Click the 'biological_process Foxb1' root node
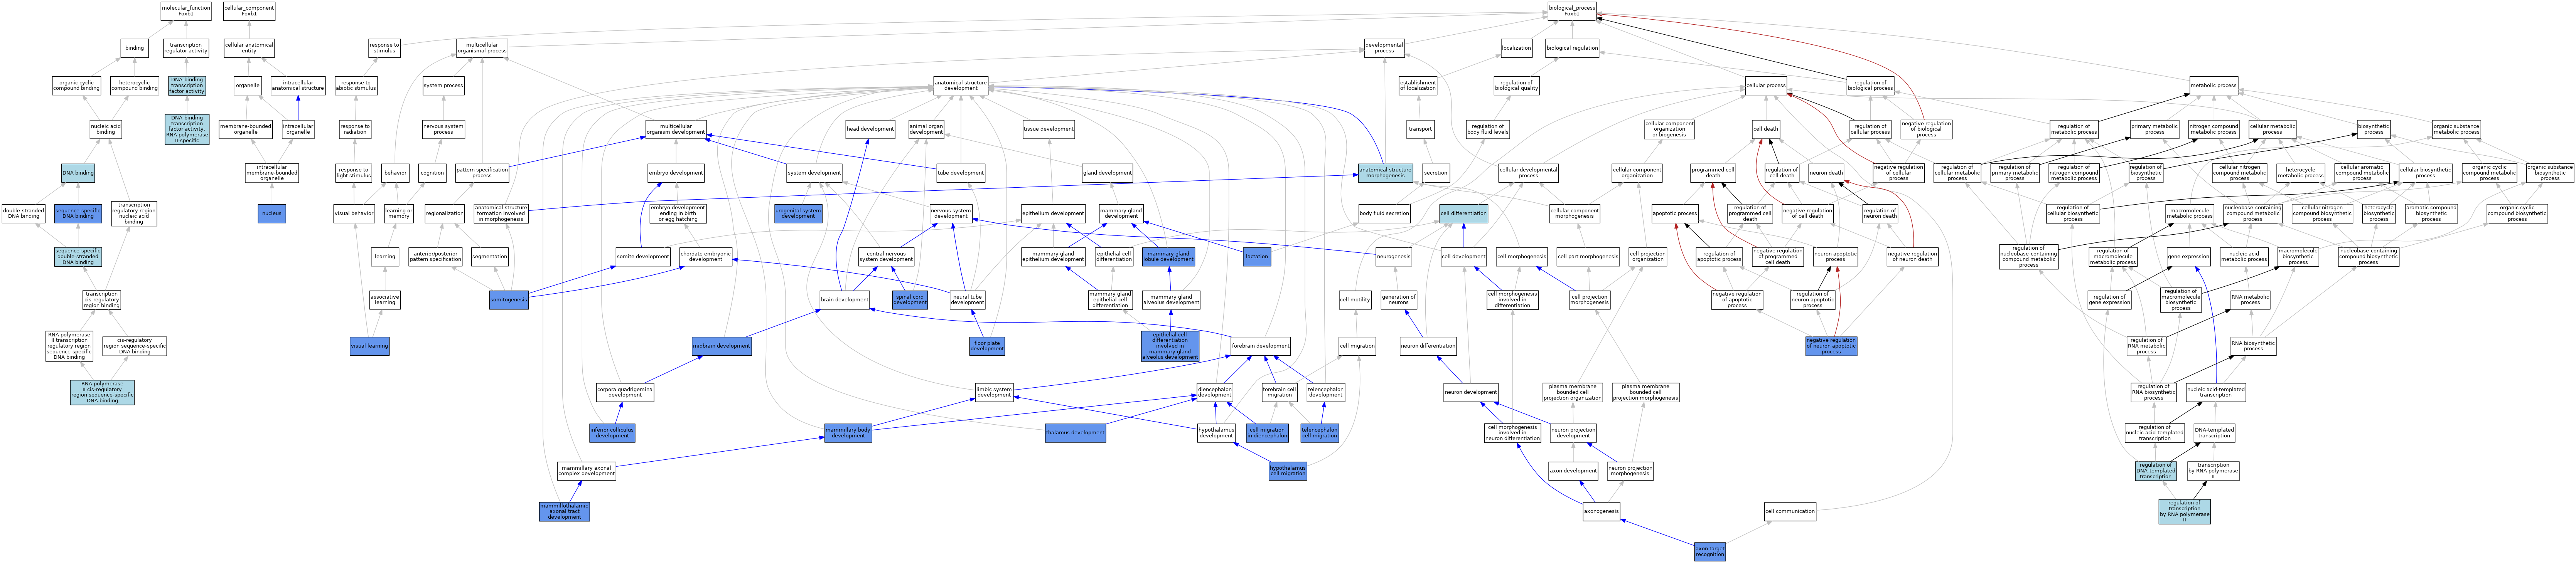Image resolution: width=2576 pixels, height=563 pixels. pyautogui.click(x=1572, y=11)
